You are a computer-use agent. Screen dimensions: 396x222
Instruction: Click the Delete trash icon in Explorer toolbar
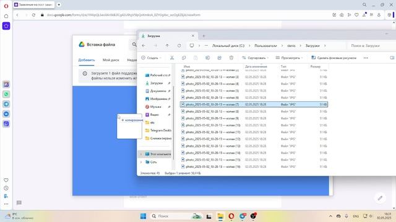[231, 58]
